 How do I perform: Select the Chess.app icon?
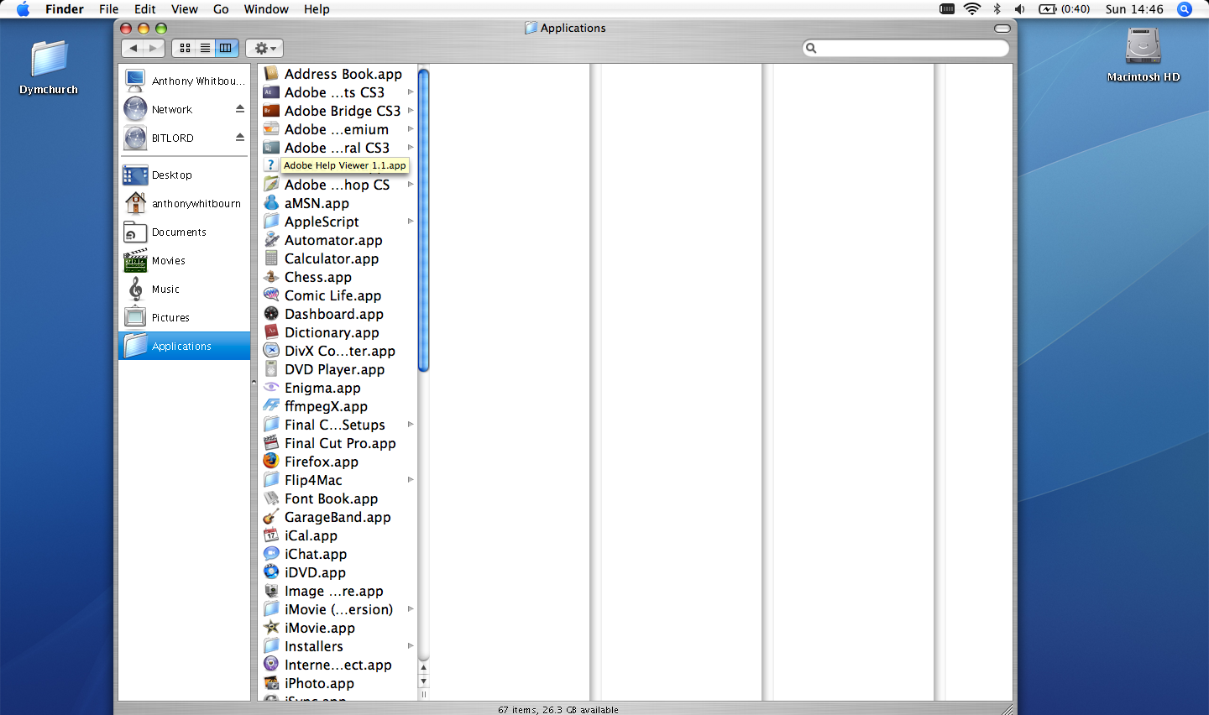(x=271, y=277)
